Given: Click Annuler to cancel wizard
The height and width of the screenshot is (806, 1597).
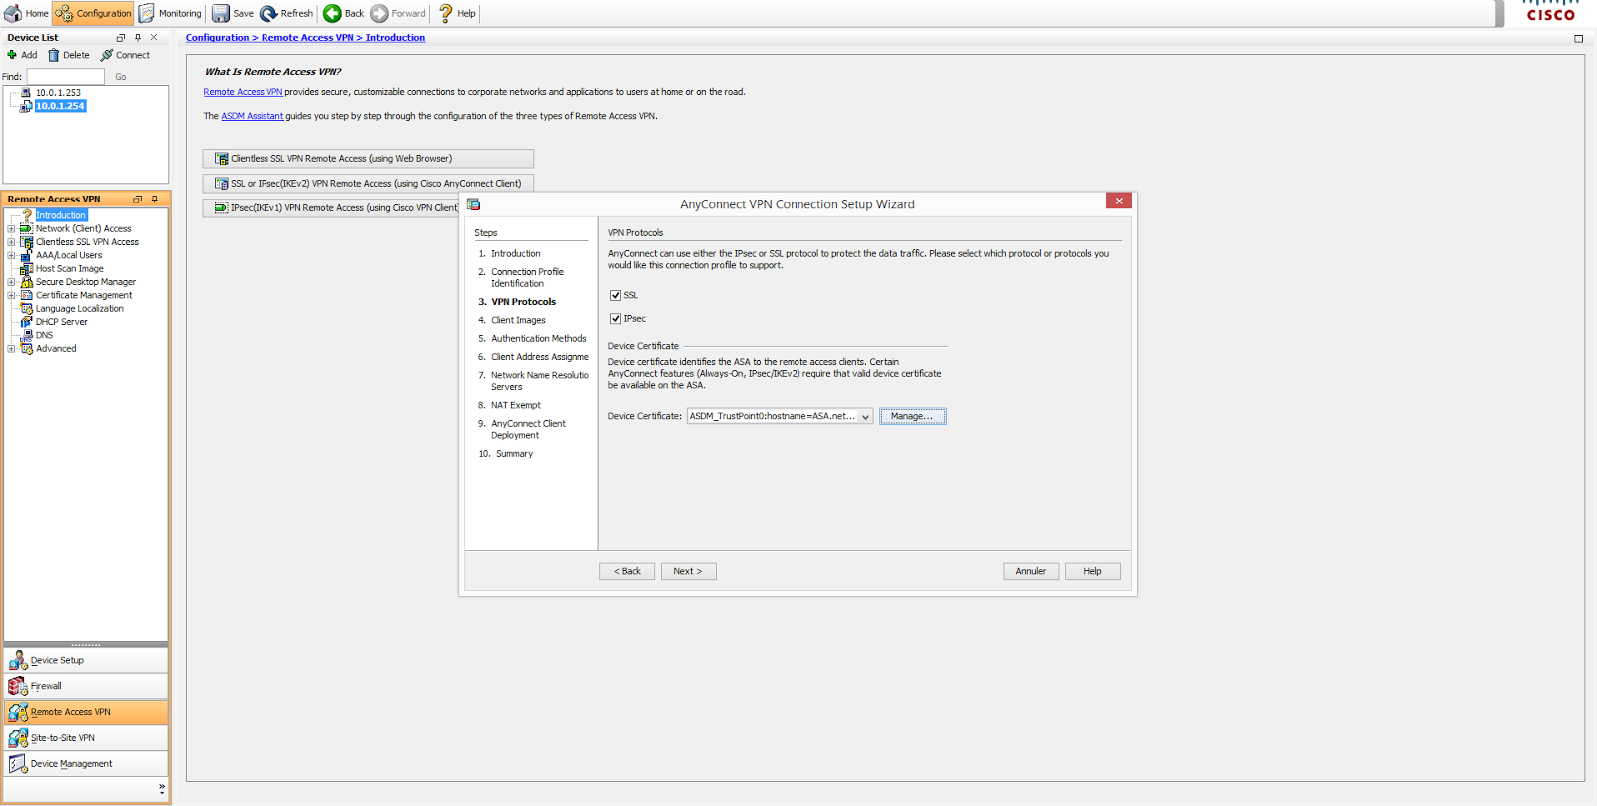Looking at the screenshot, I should point(1031,572).
